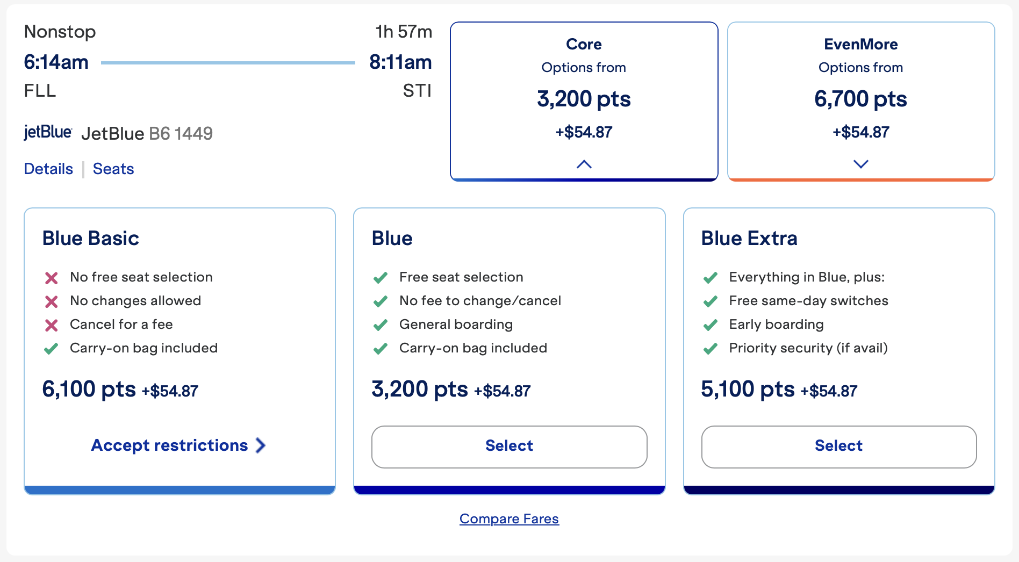Select the Blue Extra fare
Screen dimensions: 1019x562
[x=838, y=446]
